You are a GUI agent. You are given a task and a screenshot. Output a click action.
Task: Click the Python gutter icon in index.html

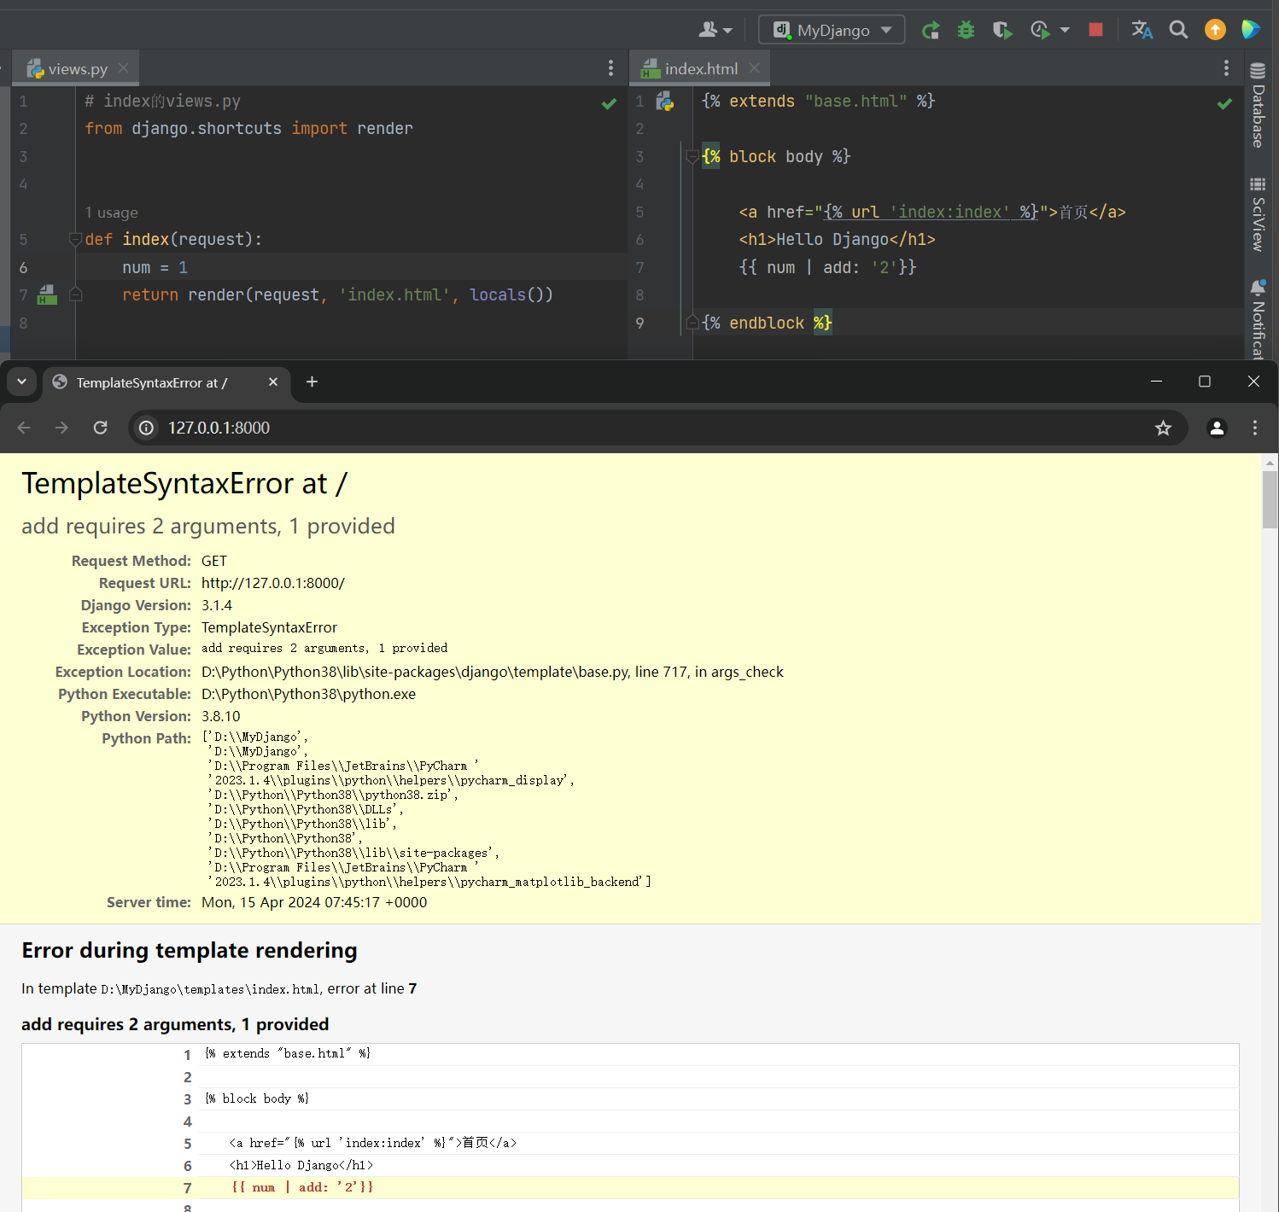click(x=665, y=102)
